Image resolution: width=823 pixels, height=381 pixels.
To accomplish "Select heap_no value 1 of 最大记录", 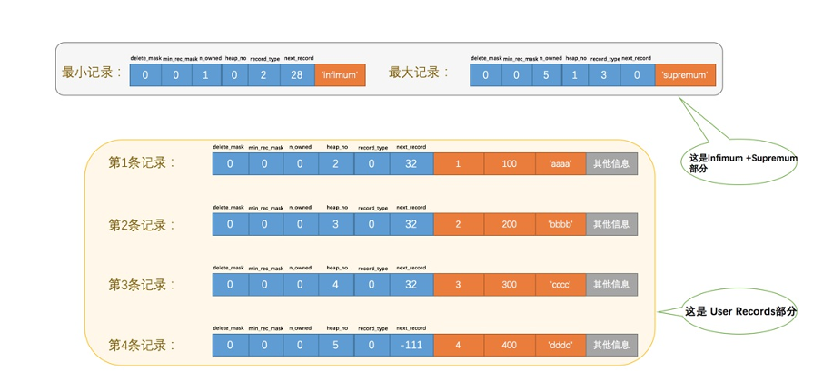I will [x=575, y=75].
